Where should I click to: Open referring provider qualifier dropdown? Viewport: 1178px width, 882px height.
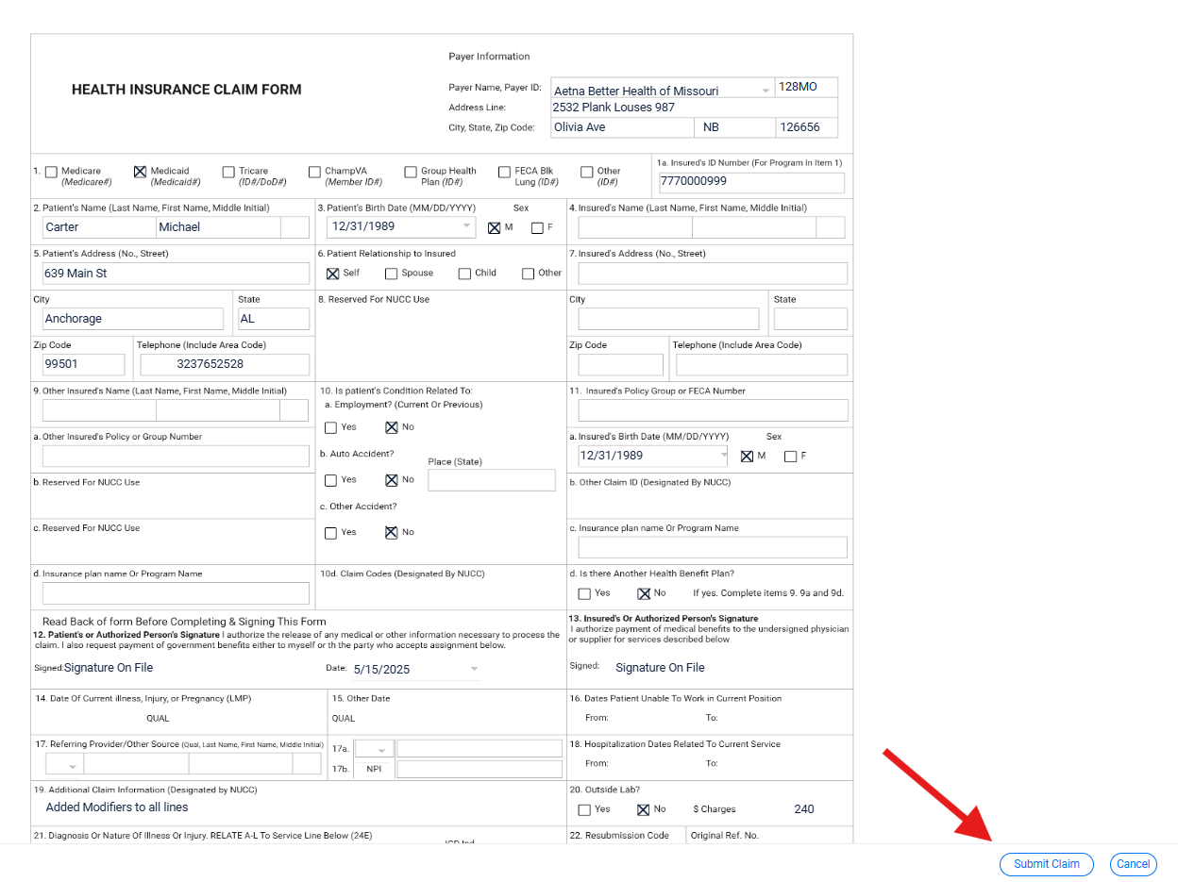72,766
